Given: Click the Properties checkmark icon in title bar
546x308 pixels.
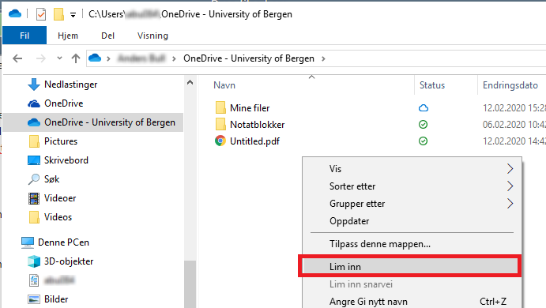Looking at the screenshot, I should click(41, 14).
